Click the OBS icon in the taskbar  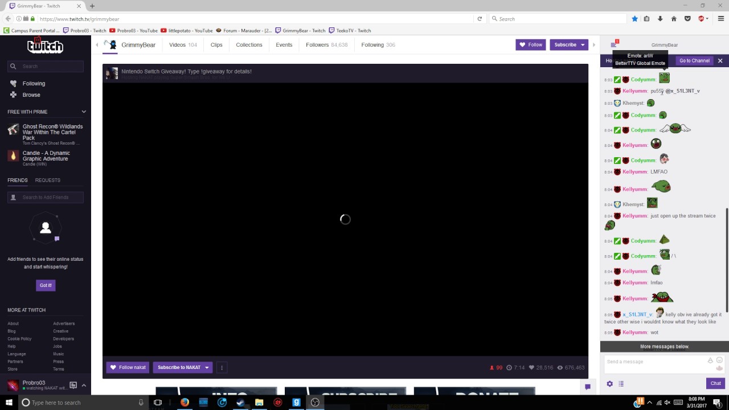(315, 402)
